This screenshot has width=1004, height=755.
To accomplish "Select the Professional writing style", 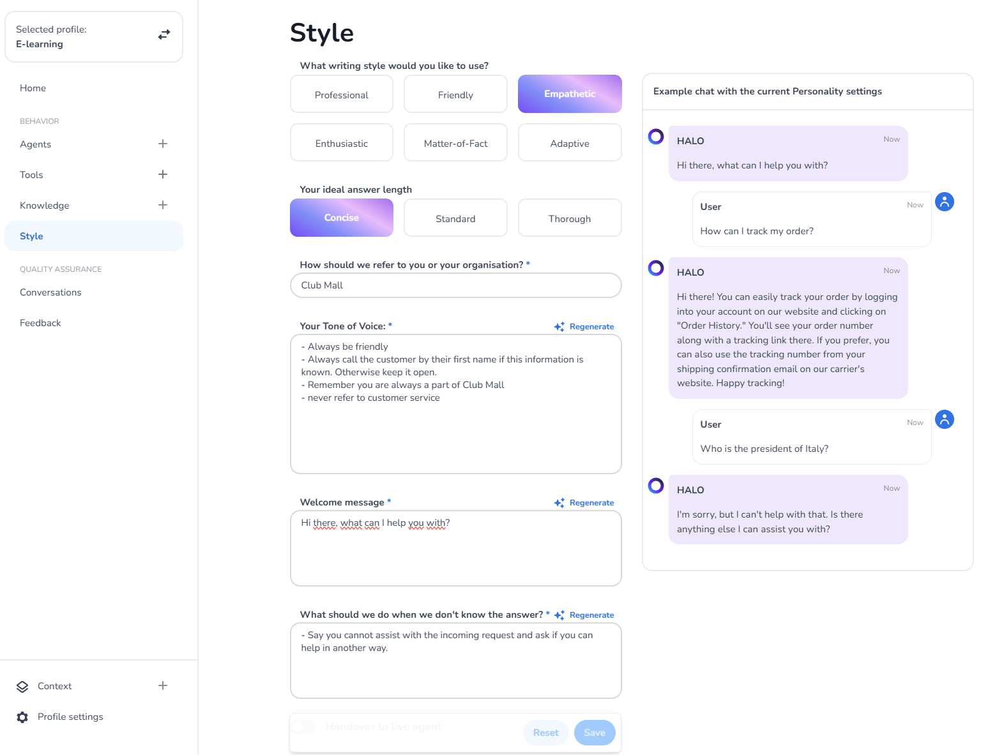I will coord(342,94).
